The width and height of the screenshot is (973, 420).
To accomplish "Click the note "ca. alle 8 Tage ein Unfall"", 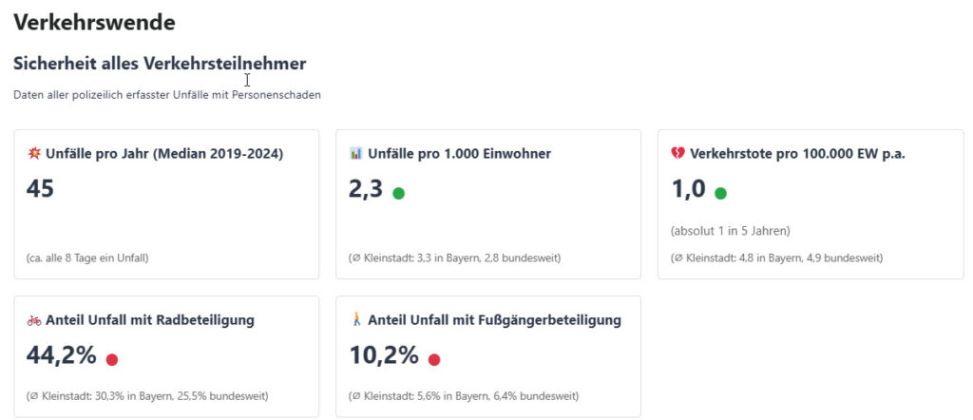I will pyautogui.click(x=87, y=258).
